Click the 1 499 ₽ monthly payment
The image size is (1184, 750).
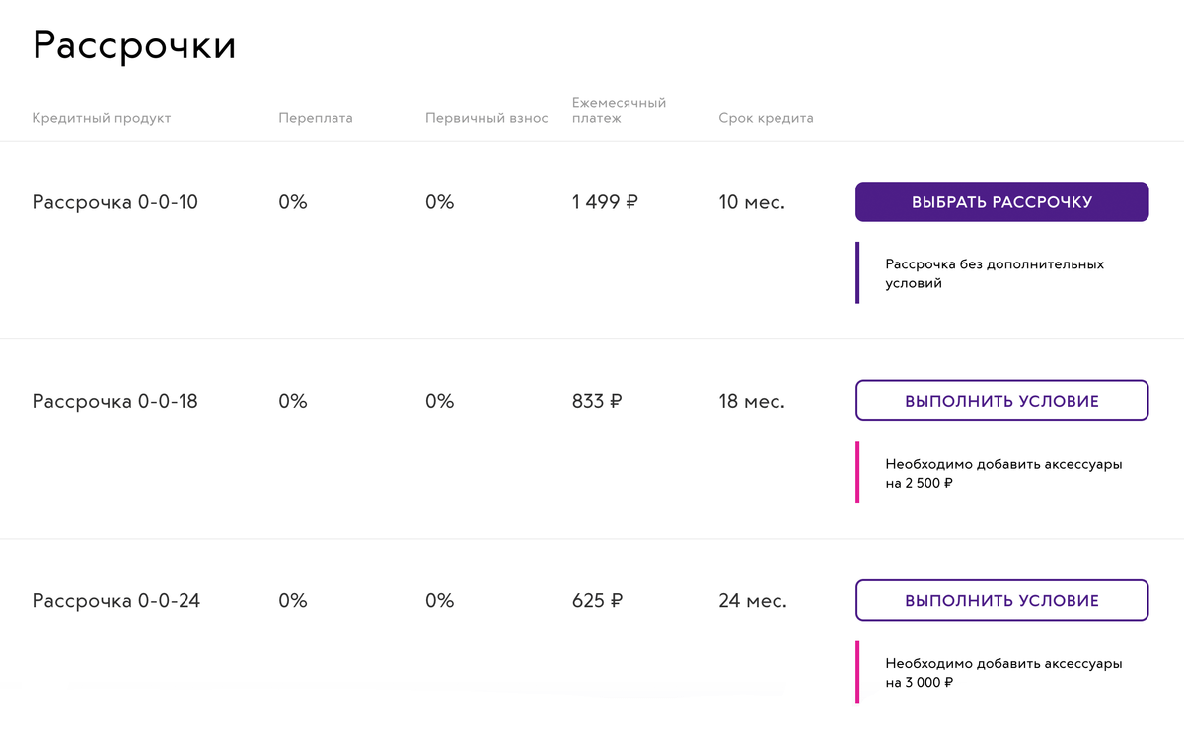[x=605, y=202]
